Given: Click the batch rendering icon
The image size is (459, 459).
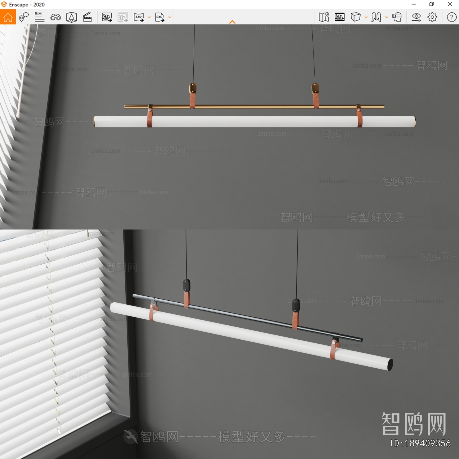Looking at the screenshot, I should point(123,17).
